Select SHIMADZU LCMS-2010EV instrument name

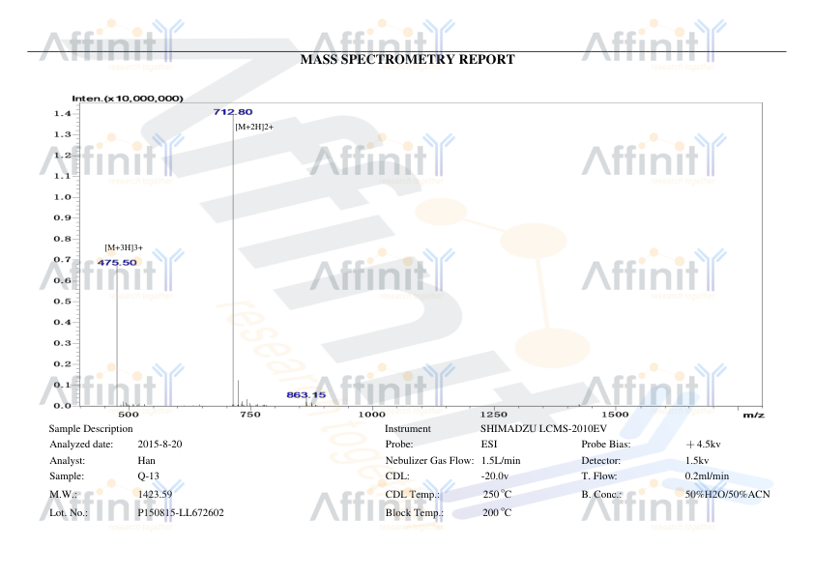click(543, 429)
